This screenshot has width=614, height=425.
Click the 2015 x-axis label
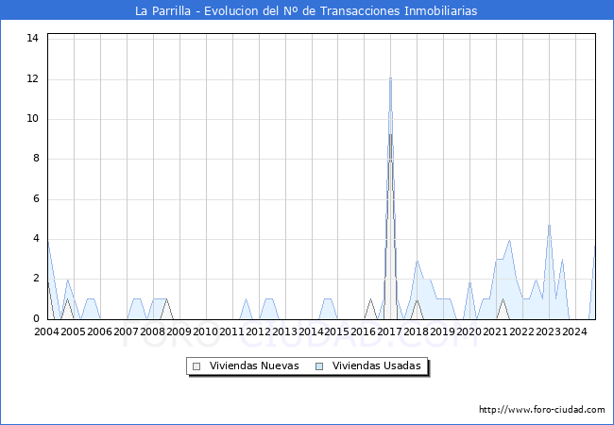click(x=337, y=331)
